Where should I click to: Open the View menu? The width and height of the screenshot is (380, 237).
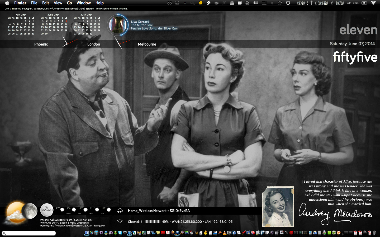[x=58, y=3]
